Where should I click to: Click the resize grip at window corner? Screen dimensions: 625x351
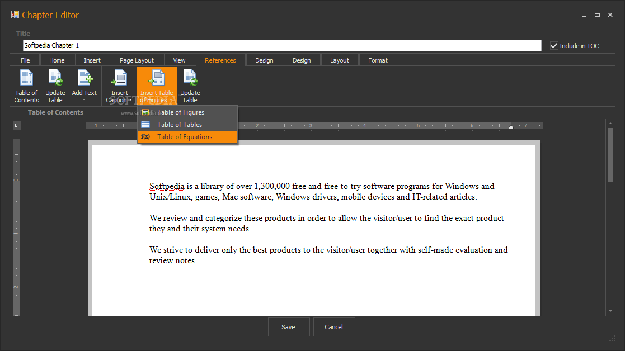613,339
